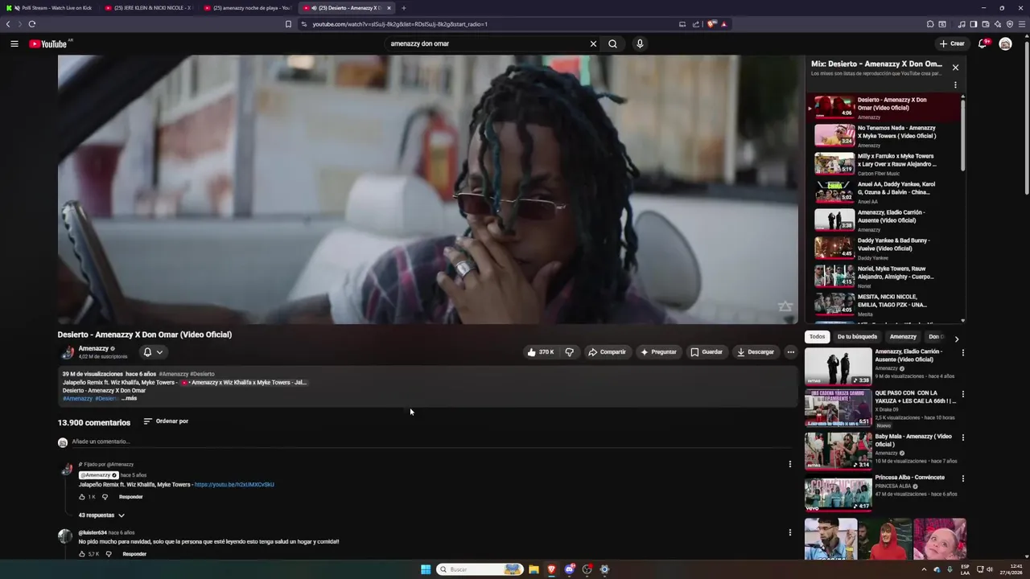
Task: Switch to Polli Stream Kick tab
Action: click(x=51, y=8)
